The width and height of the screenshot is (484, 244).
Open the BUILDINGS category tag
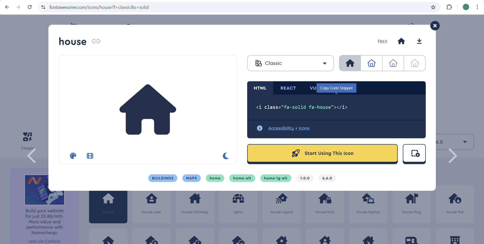163,178
